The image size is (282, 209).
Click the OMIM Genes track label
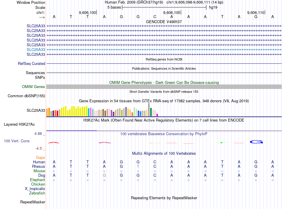tap(34, 87)
